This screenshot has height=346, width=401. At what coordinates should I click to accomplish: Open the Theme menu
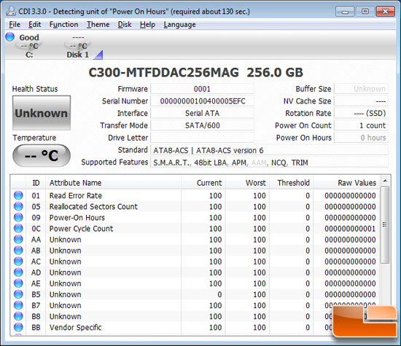[98, 25]
